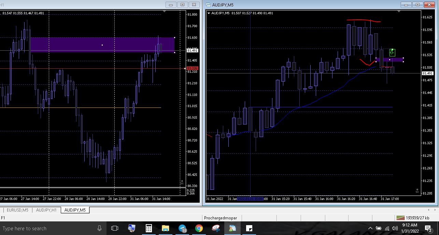
Task: Click the 193939/27 kb connection status
Action: click(x=417, y=218)
